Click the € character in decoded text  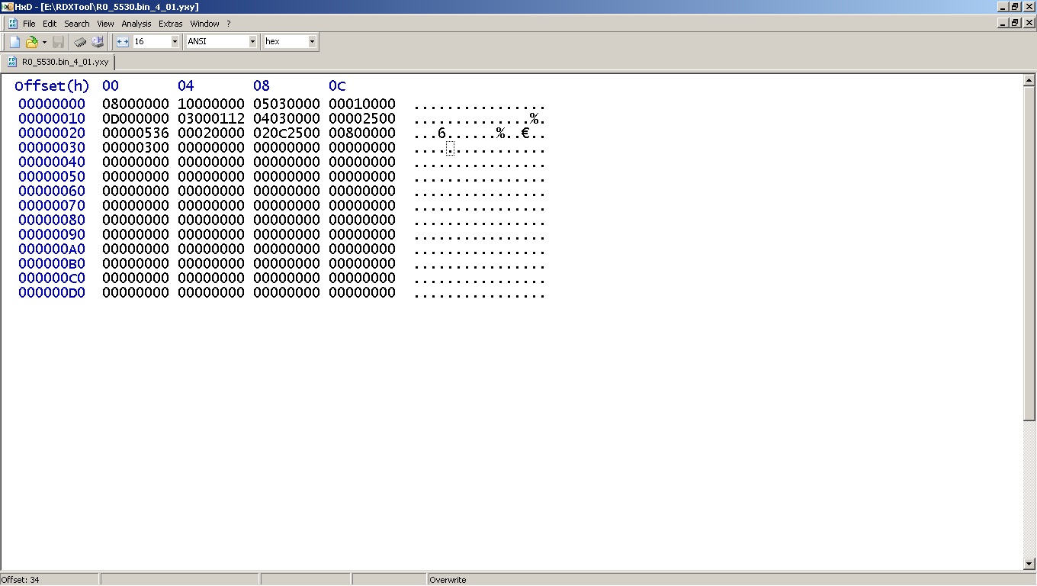[525, 134]
